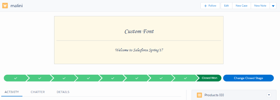280x100 pixels.
Task: Create a New Case
Action: pos(241,6)
